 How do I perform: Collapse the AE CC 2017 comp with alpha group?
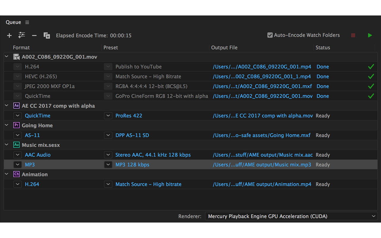(x=7, y=106)
